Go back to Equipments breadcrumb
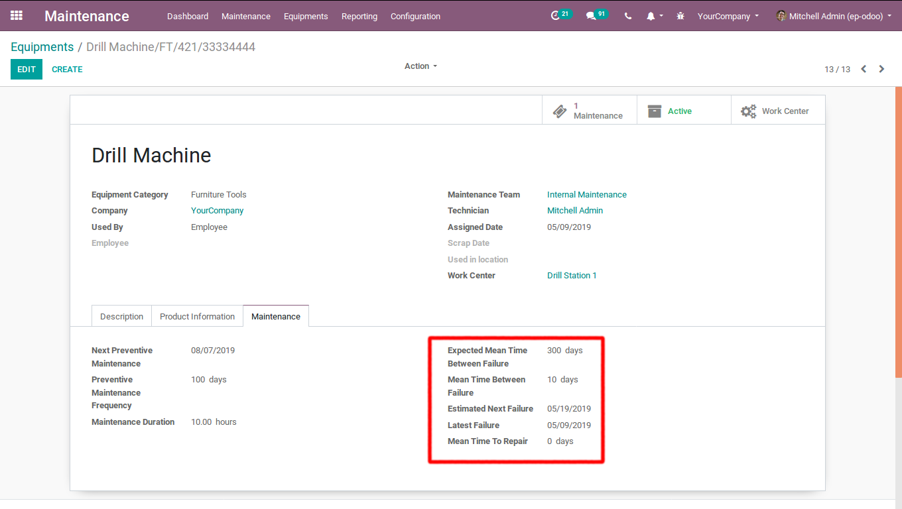Screen dimensions: 902x509 tap(42, 47)
